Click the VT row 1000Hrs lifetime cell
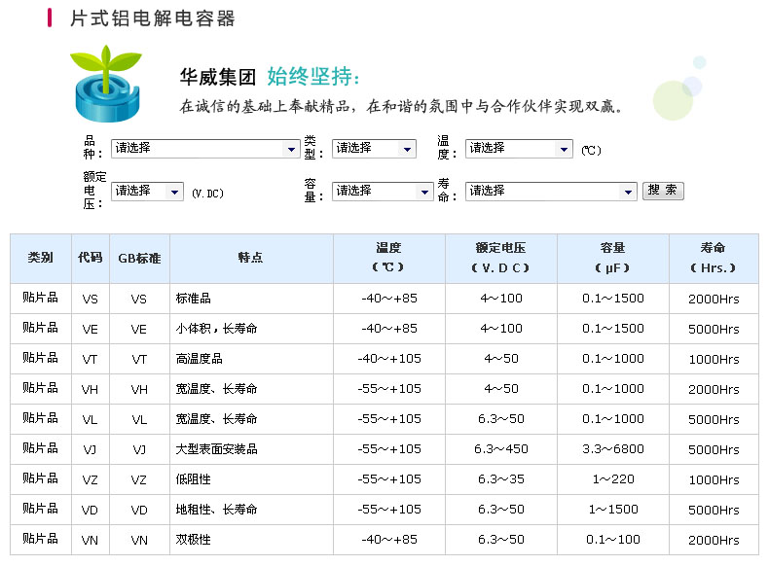The image size is (769, 566). pyautogui.click(x=714, y=359)
